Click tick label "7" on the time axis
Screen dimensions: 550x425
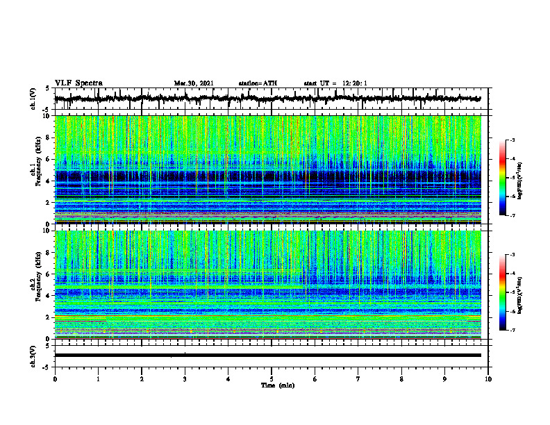[x=358, y=379]
